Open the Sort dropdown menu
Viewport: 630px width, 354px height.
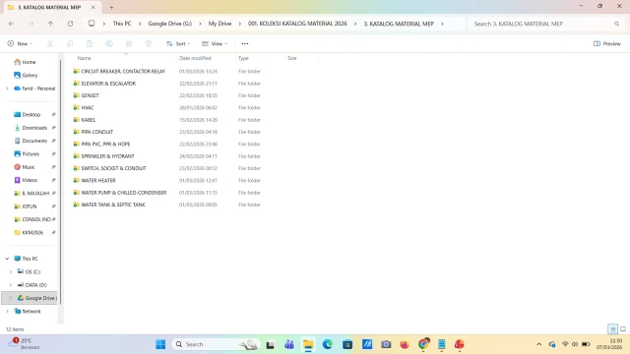178,43
